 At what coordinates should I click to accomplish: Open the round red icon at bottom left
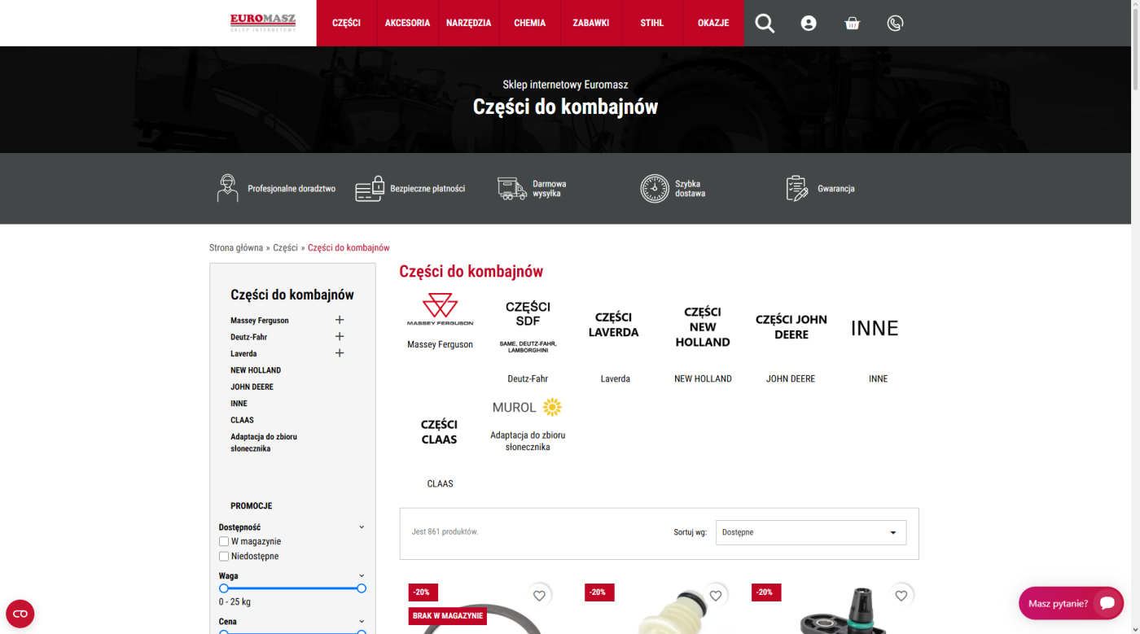20,614
